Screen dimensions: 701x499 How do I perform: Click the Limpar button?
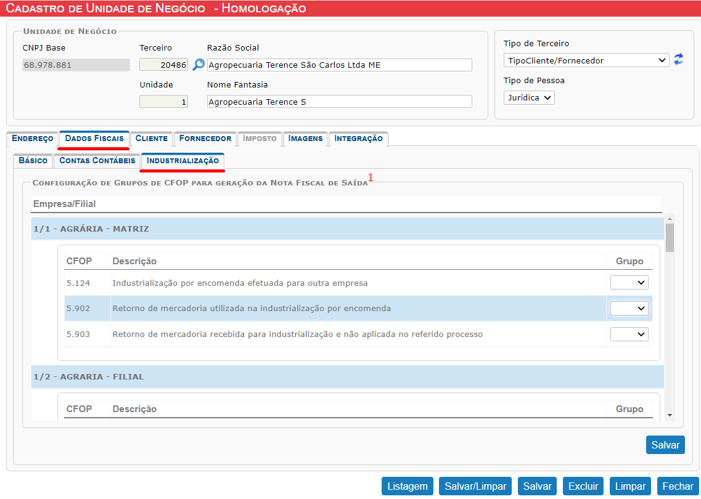(630, 486)
